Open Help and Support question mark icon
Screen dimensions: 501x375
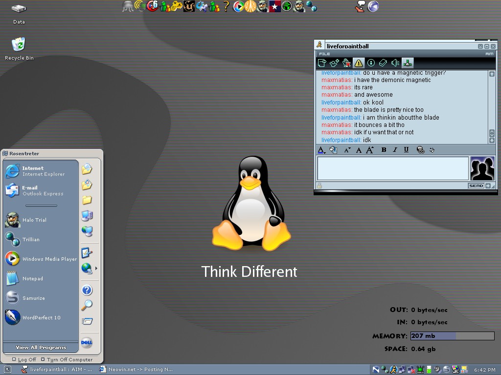coord(87,290)
